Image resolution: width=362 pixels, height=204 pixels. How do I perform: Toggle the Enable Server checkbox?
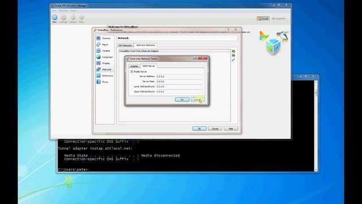coord(132,72)
